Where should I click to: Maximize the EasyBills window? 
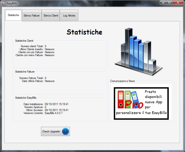(169, 2)
